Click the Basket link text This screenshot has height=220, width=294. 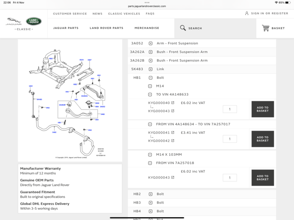tap(278, 28)
